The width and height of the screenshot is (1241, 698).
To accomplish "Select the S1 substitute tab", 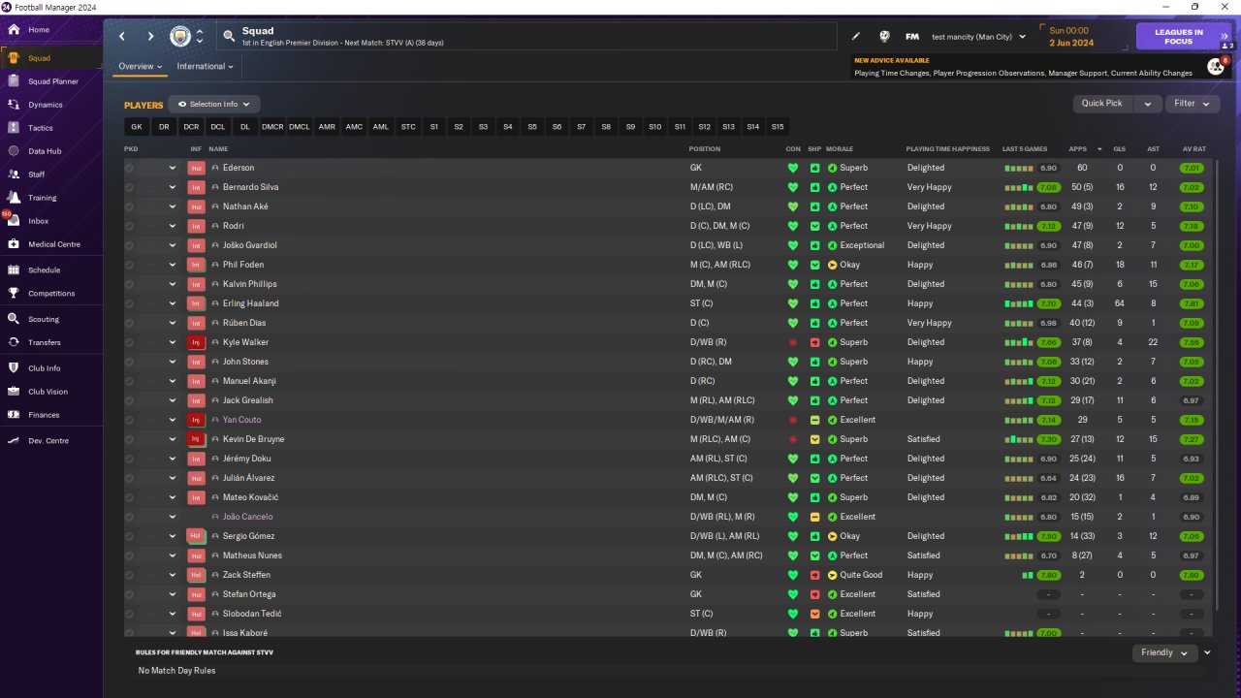I will point(434,127).
